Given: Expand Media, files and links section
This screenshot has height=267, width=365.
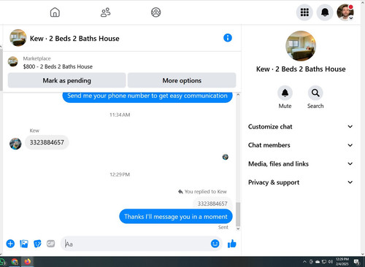Looking at the screenshot, I should click(x=300, y=163).
